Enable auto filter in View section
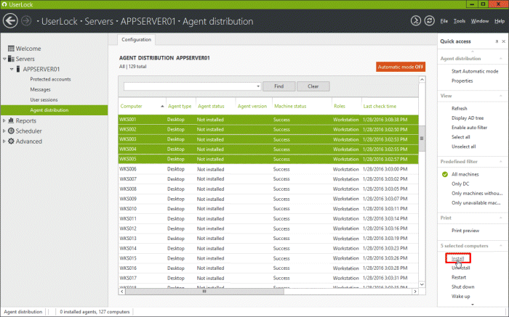The image size is (509, 317). pyautogui.click(x=469, y=127)
